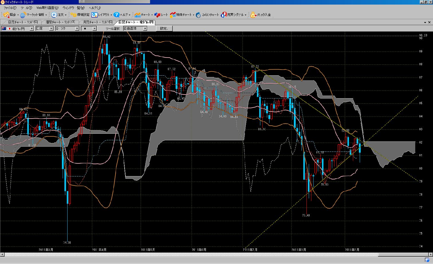This screenshot has height=264, width=433.
Task: Open the チャート chart icon
Action: click(x=137, y=15)
